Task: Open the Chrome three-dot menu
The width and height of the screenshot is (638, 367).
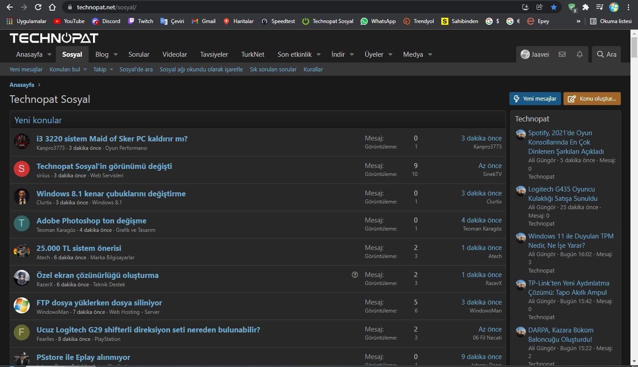Action: coord(628,7)
